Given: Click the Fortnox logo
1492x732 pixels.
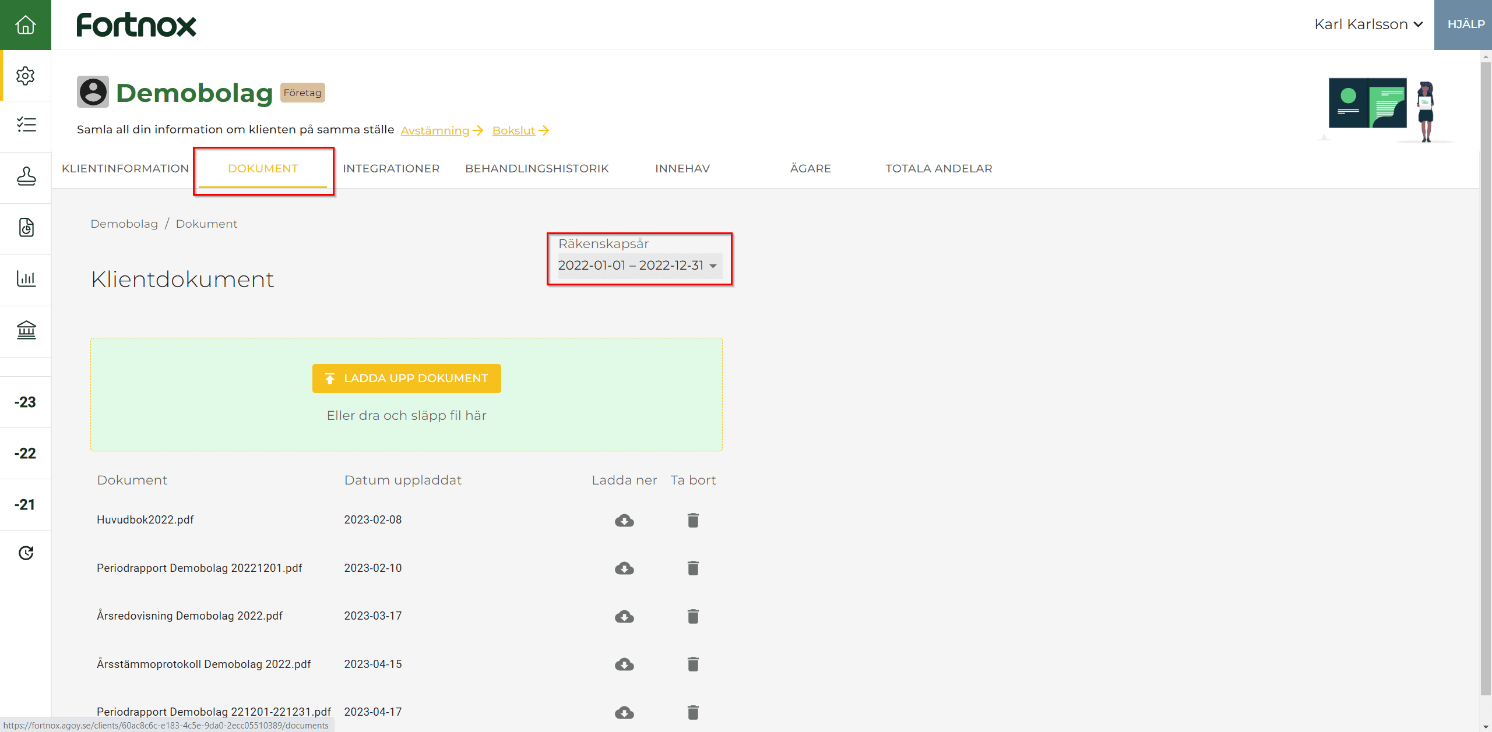Looking at the screenshot, I should click(136, 25).
